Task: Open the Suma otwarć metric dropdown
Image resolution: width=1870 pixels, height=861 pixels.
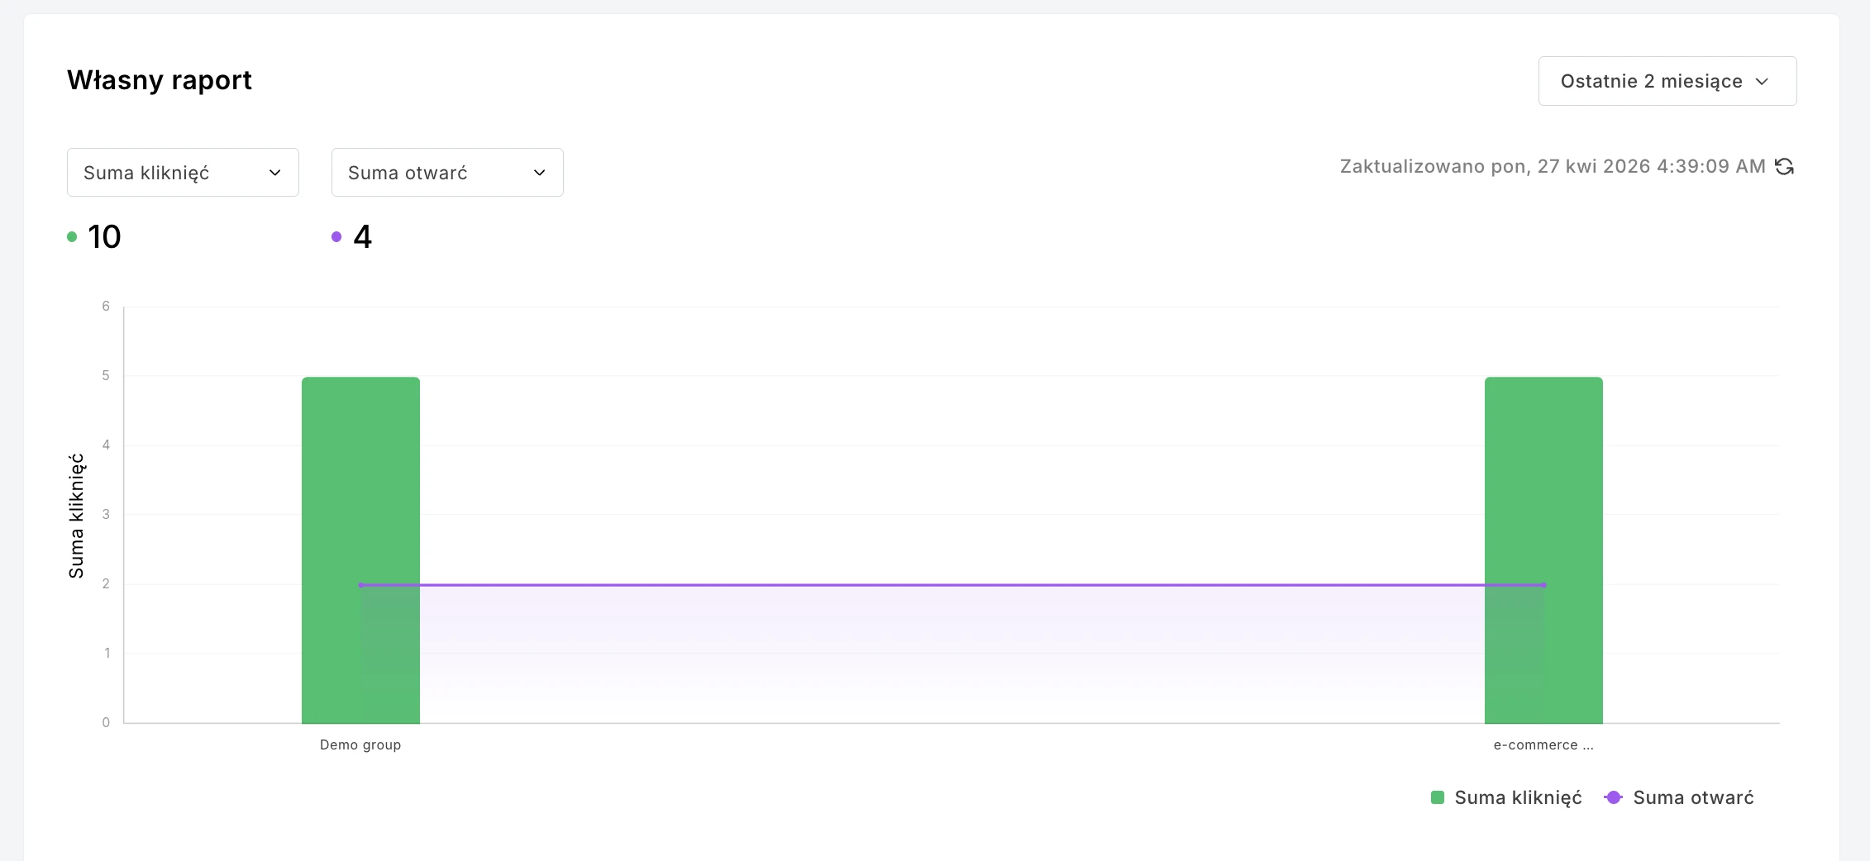Action: click(447, 173)
